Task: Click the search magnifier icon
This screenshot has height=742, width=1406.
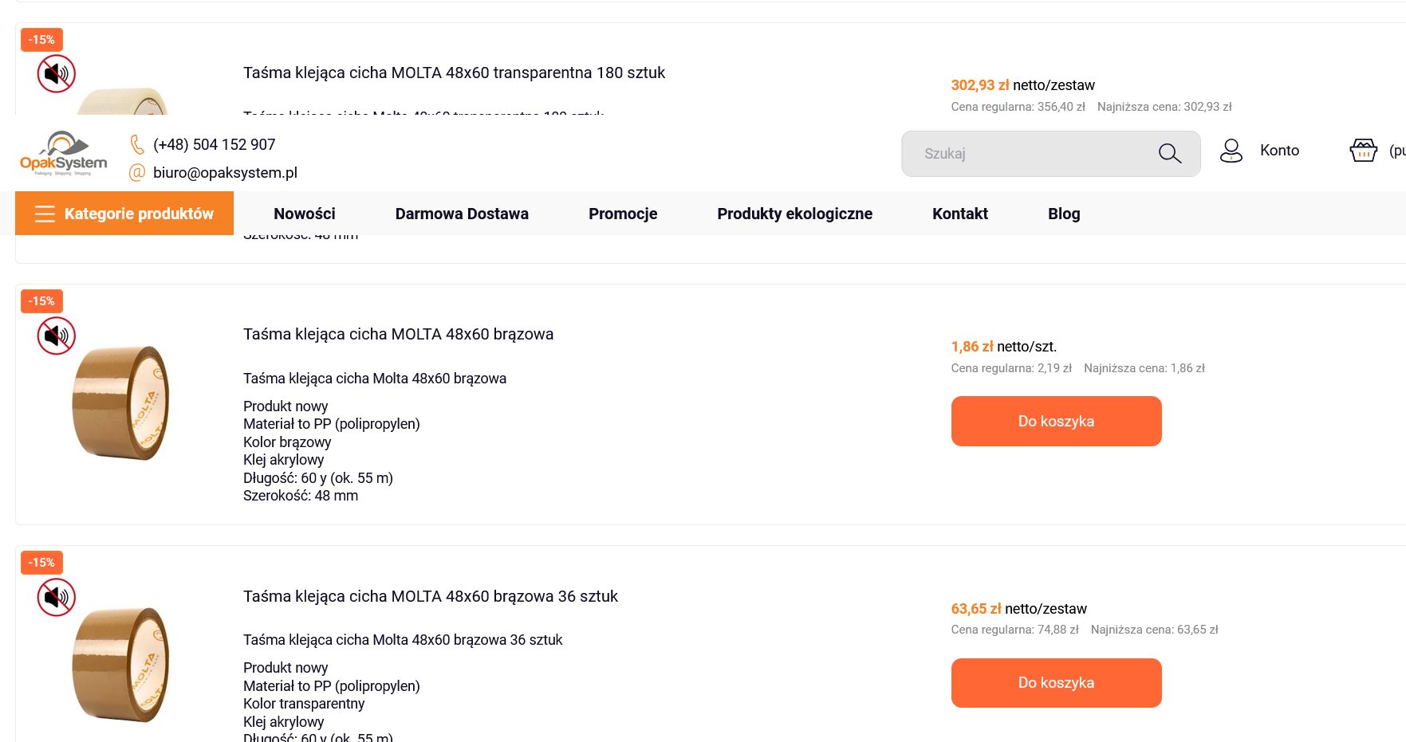Action: coord(1170,154)
